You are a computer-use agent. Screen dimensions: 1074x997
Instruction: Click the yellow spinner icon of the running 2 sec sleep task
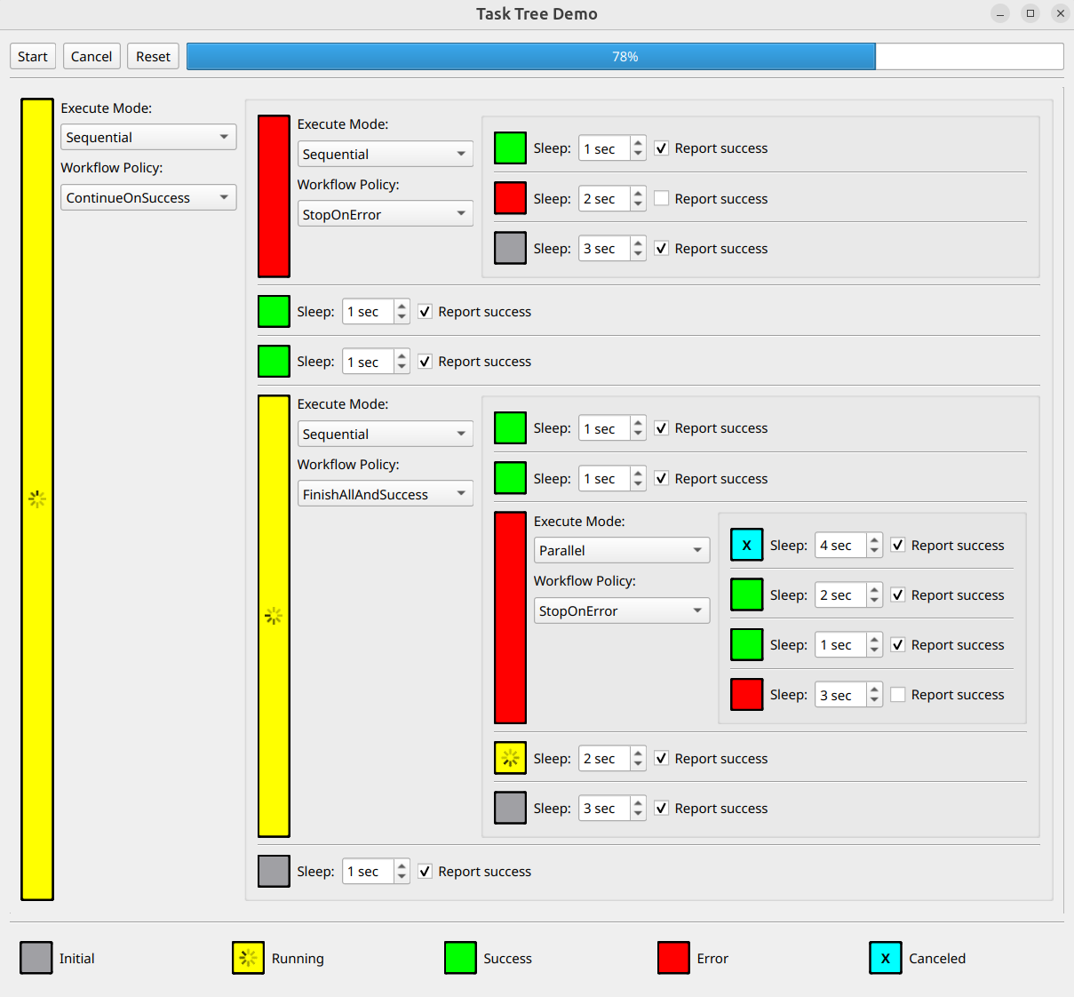click(510, 758)
